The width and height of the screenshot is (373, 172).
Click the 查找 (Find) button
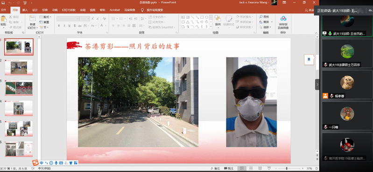(264, 17)
